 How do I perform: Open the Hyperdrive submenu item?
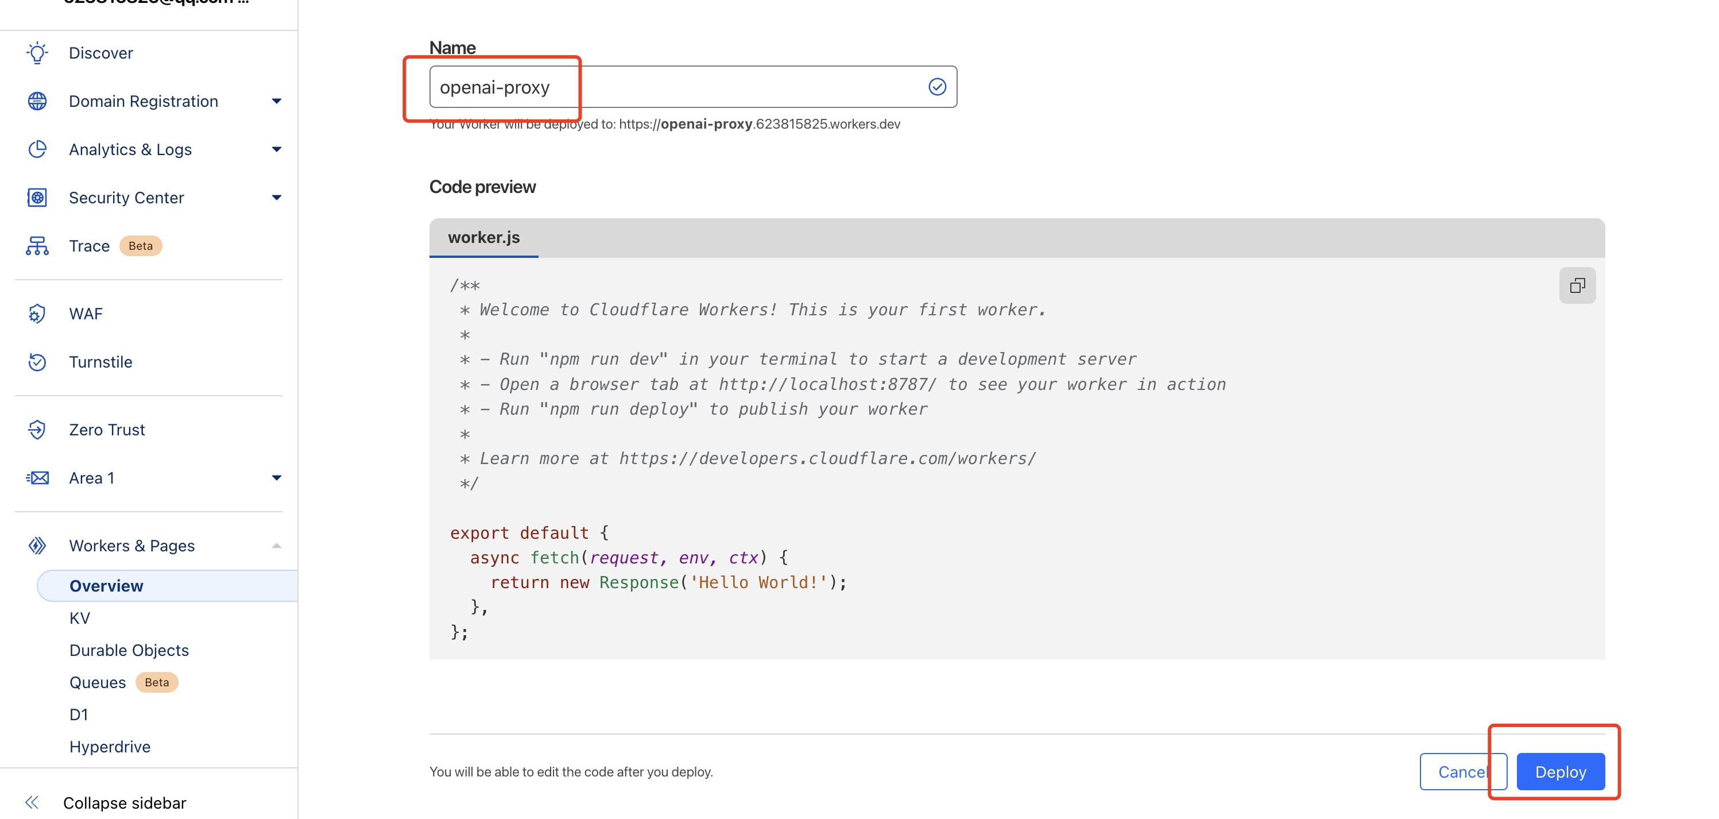pos(110,746)
